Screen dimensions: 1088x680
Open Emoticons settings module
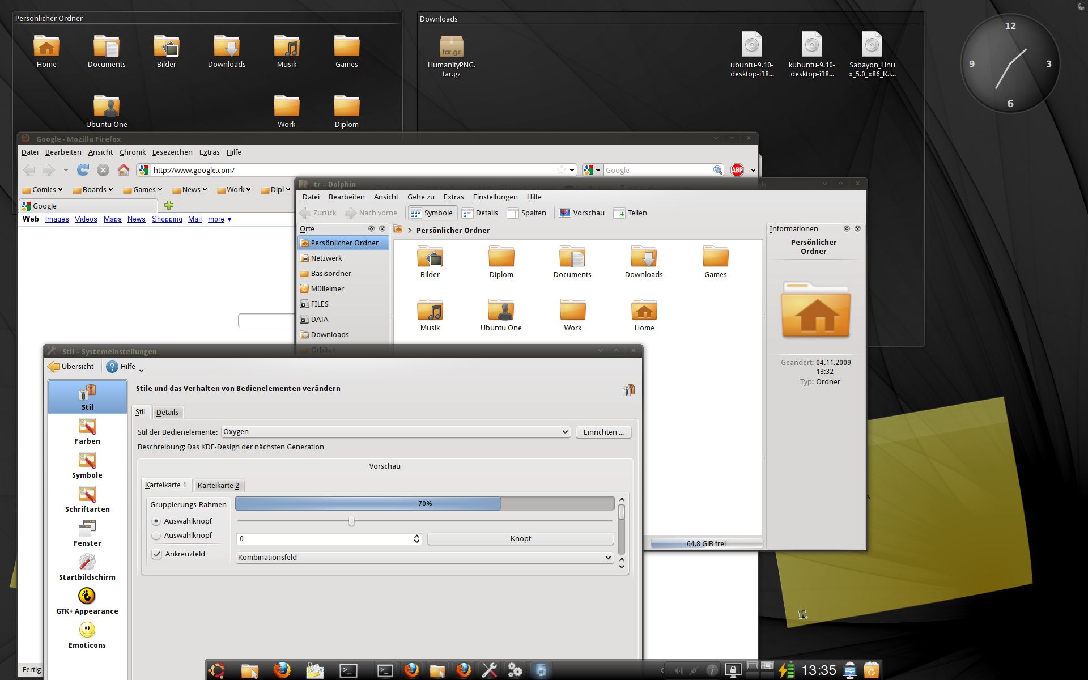pyautogui.click(x=87, y=635)
